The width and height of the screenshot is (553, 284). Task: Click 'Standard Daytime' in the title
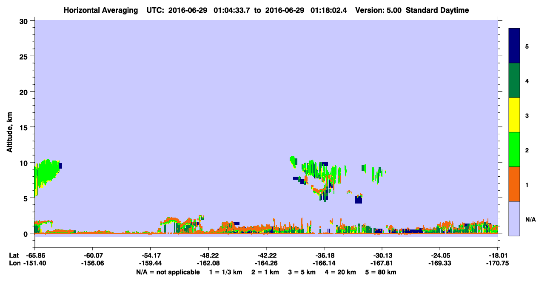(437, 10)
